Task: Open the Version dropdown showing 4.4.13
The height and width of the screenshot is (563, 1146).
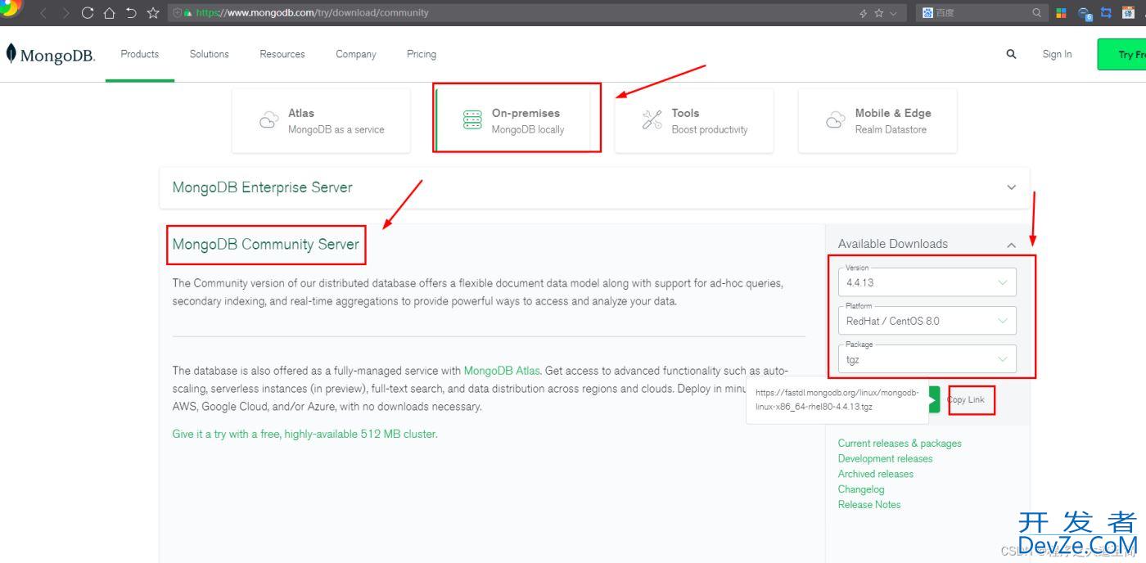Action: pyautogui.click(x=927, y=282)
